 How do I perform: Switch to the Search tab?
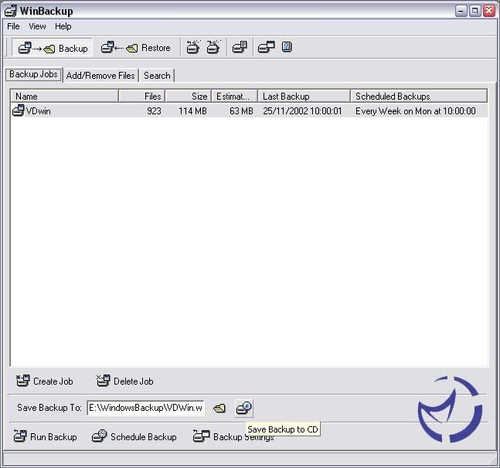(157, 76)
